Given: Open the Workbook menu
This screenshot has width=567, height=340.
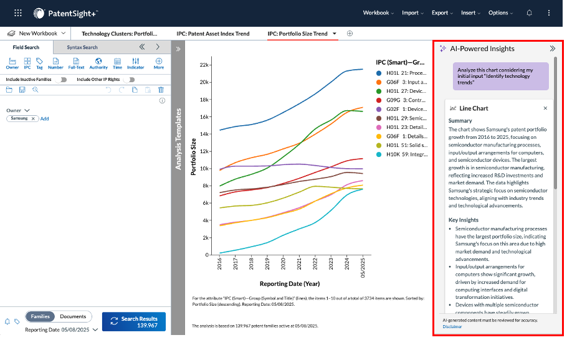Looking at the screenshot, I should (378, 12).
